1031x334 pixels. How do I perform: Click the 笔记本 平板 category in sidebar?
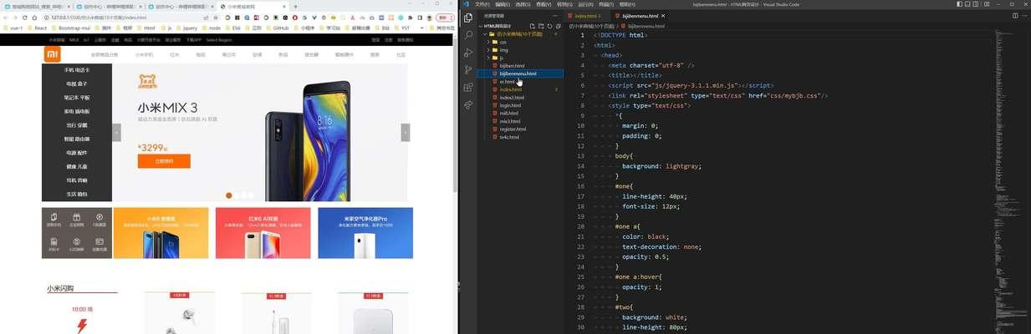(77, 98)
